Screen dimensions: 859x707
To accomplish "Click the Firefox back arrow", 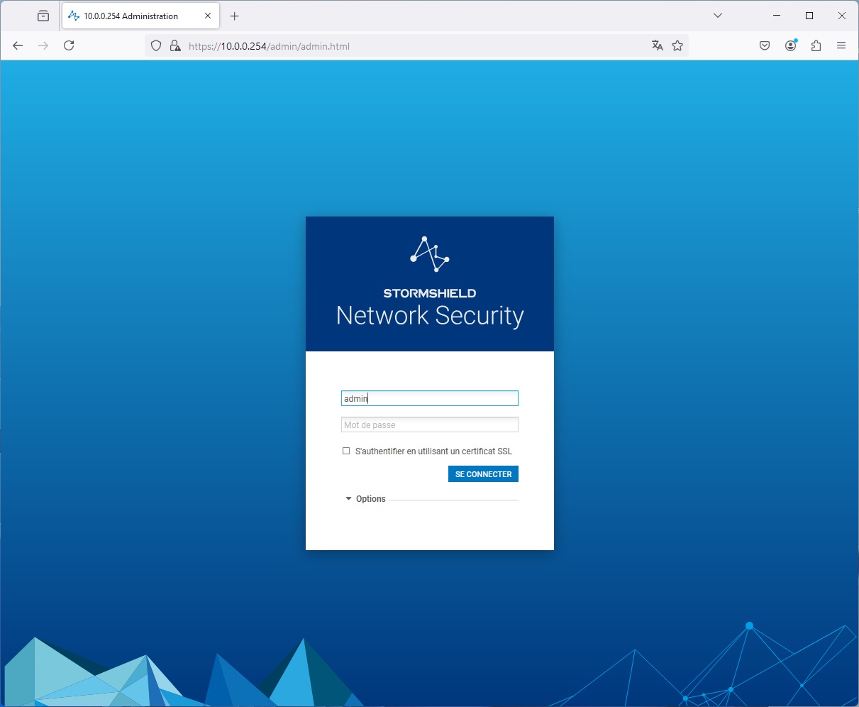I will (18, 45).
